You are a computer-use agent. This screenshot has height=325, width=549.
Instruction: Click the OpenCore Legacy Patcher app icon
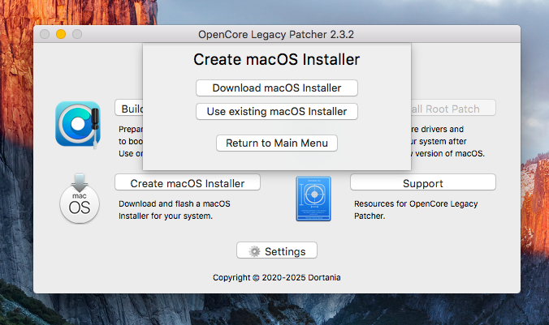pos(78,124)
